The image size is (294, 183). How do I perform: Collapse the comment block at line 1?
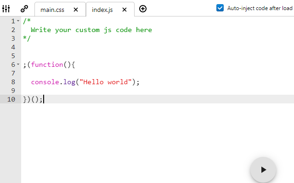point(18,21)
